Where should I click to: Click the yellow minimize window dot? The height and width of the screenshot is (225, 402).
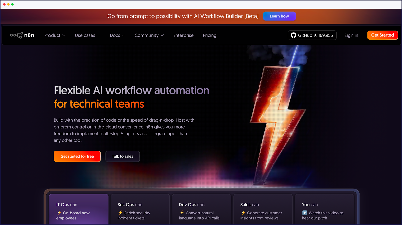pos(8,4)
